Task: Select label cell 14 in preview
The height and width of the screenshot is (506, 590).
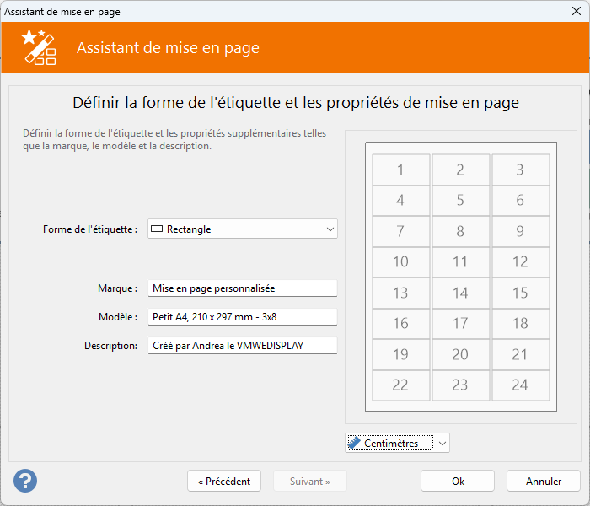Action: pyautogui.click(x=460, y=293)
